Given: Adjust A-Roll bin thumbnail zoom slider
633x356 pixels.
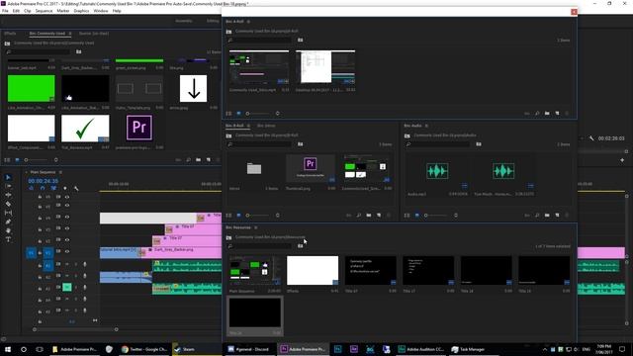Looking at the screenshot, I should point(262,114).
